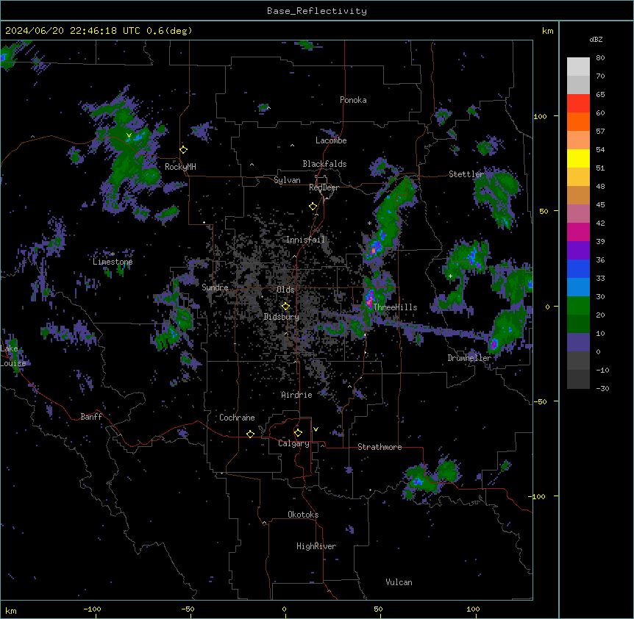Click the Base_Reflectivity title
634x619 pixels.
pyautogui.click(x=317, y=11)
